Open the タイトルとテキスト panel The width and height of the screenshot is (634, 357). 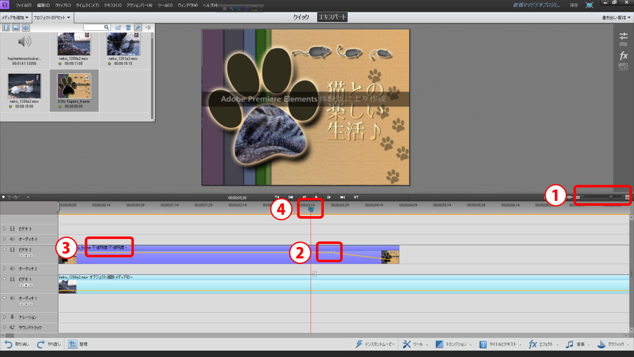(483, 344)
